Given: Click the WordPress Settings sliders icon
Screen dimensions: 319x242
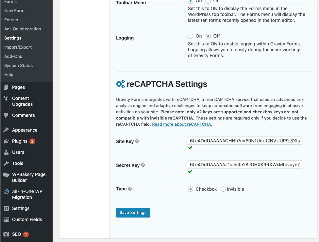Looking at the screenshot, I should [6, 208].
